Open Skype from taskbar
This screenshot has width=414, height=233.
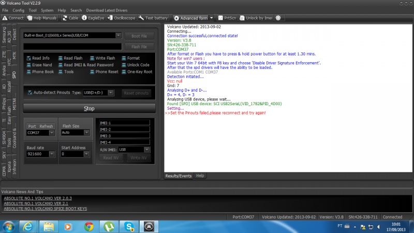(x=129, y=227)
